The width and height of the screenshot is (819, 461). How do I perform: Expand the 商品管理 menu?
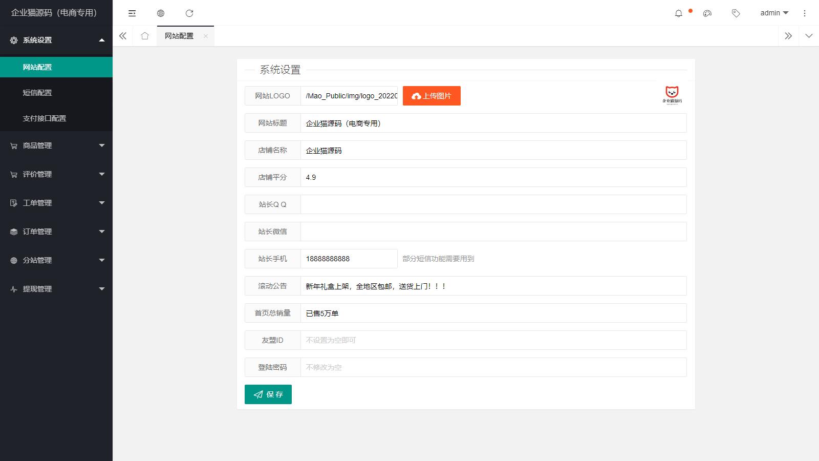56,145
